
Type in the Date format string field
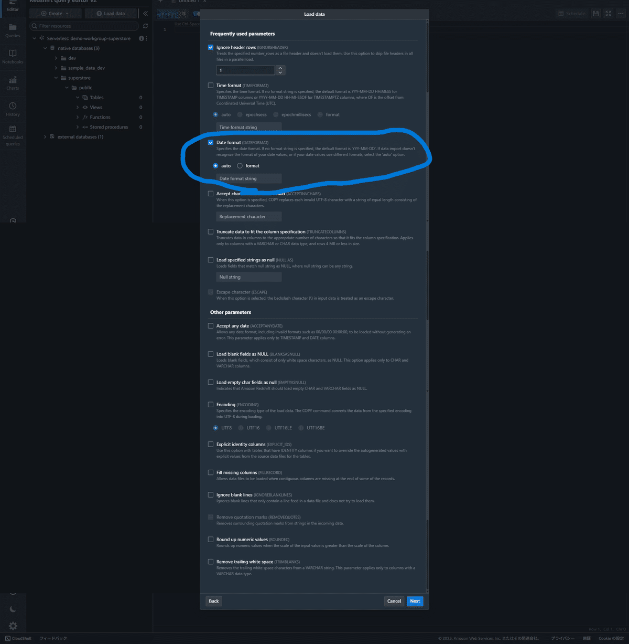(x=248, y=178)
